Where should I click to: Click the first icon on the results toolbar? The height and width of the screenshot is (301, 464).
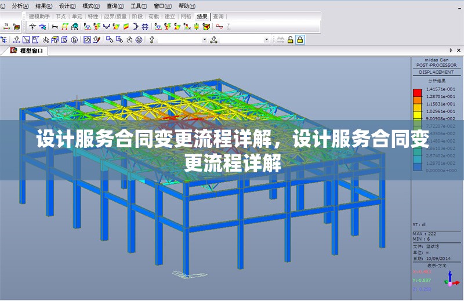(6, 27)
